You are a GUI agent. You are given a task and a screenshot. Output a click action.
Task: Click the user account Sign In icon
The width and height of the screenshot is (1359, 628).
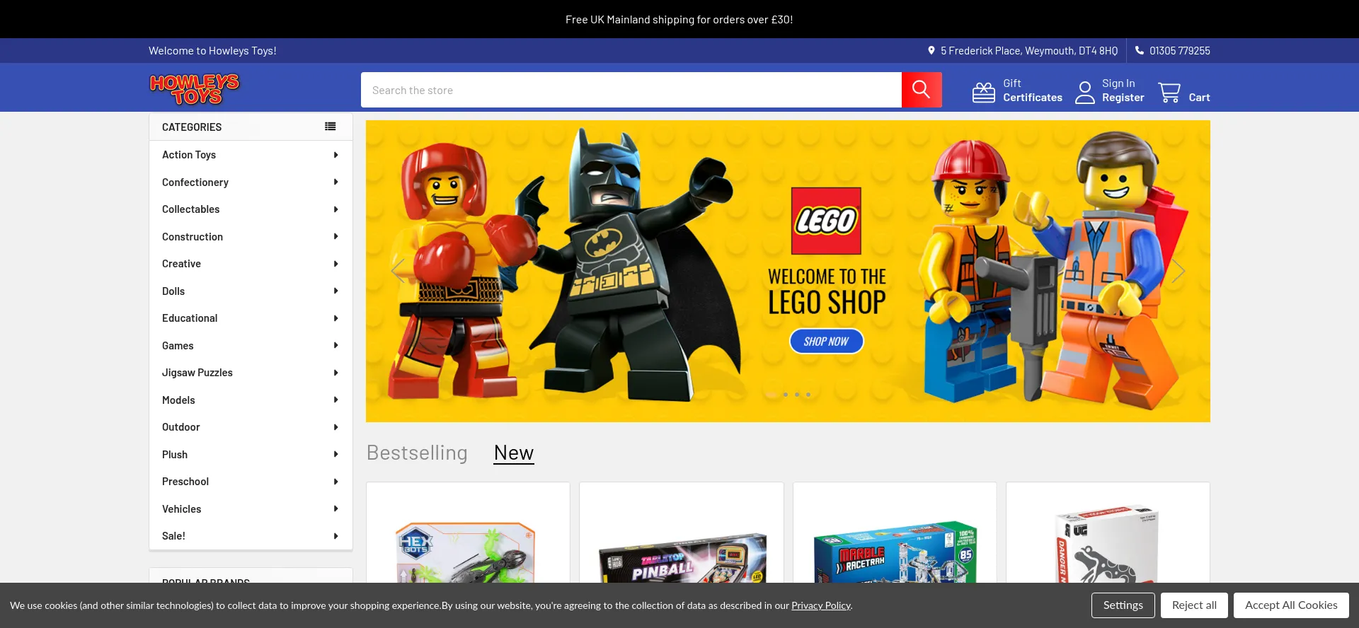point(1085,92)
